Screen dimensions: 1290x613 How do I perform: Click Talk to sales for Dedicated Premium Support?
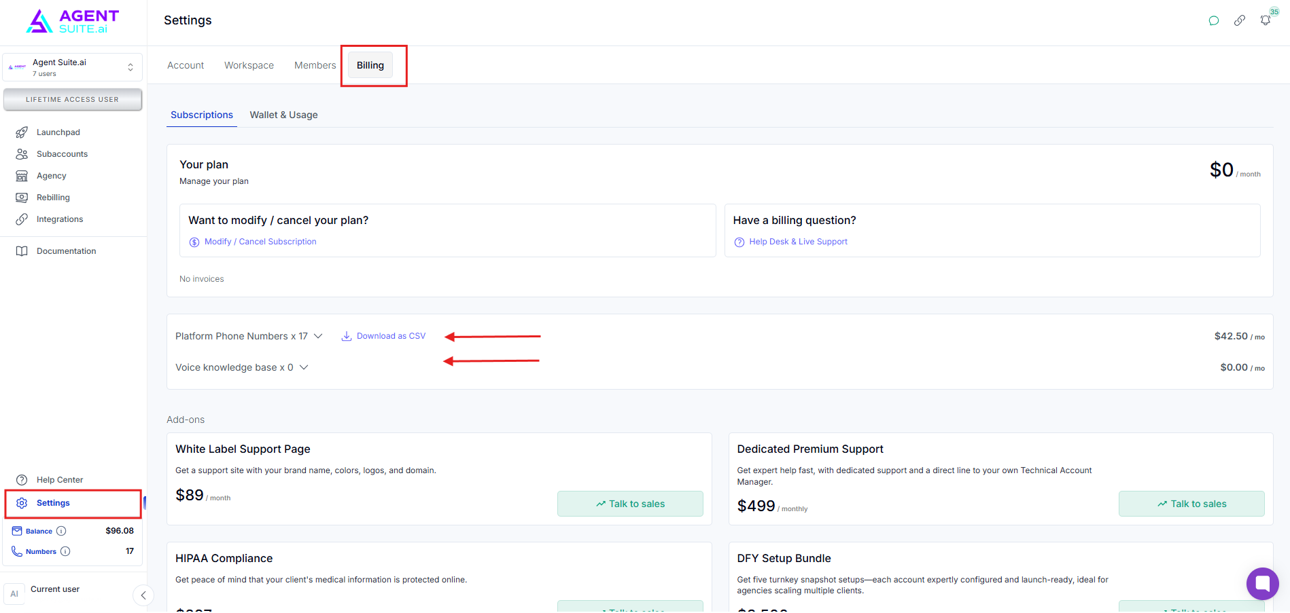point(1191,504)
